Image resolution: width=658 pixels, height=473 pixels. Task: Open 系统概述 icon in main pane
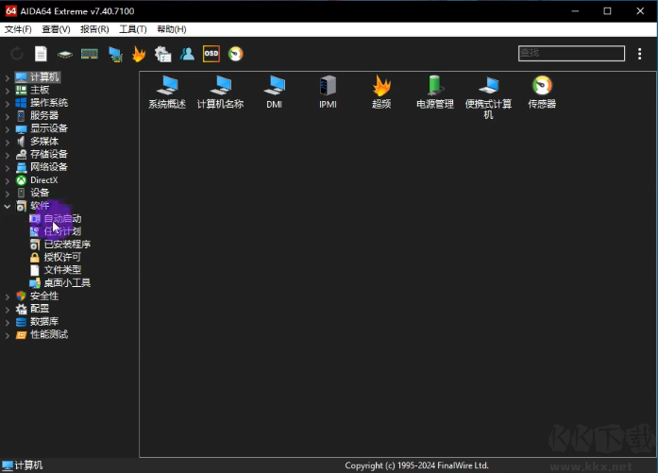(x=167, y=93)
